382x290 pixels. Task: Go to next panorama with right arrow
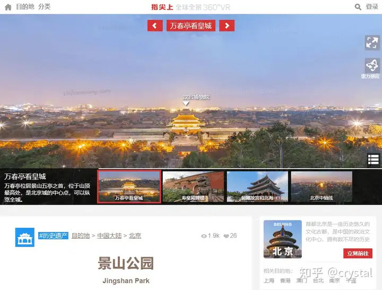pyautogui.click(x=227, y=25)
